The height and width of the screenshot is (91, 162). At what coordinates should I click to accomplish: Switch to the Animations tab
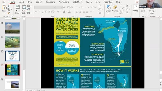click(x=64, y=2)
